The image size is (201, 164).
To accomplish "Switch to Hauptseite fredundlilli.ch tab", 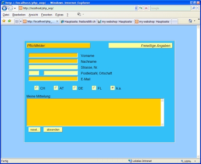I will coord(78,22).
